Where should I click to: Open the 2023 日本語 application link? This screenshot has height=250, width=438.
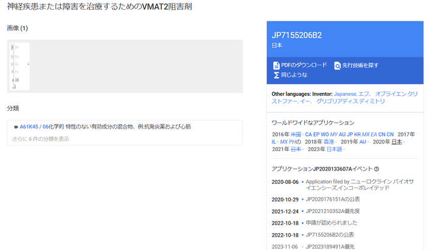(x=335, y=149)
